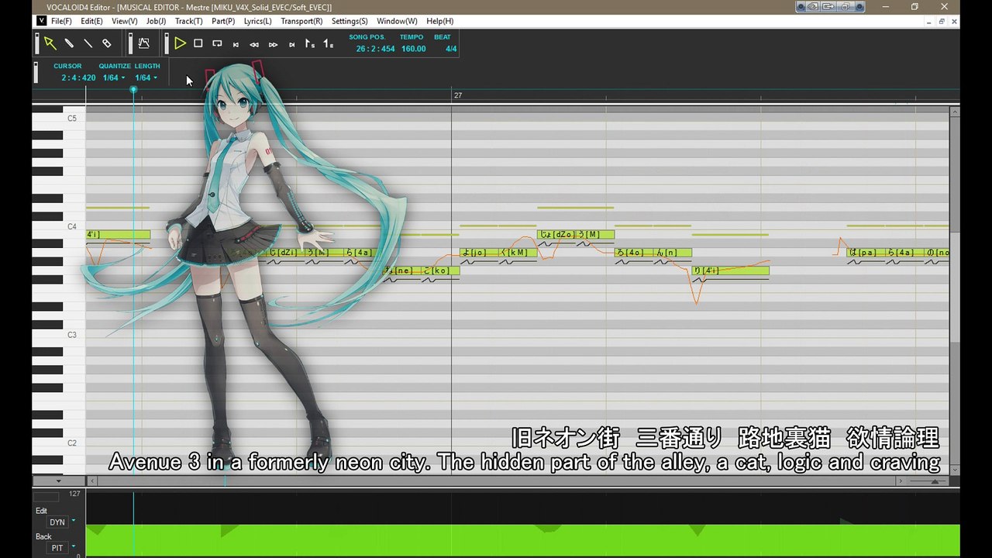The width and height of the screenshot is (992, 558).
Task: Click the beat value 4/4
Action: point(451,49)
